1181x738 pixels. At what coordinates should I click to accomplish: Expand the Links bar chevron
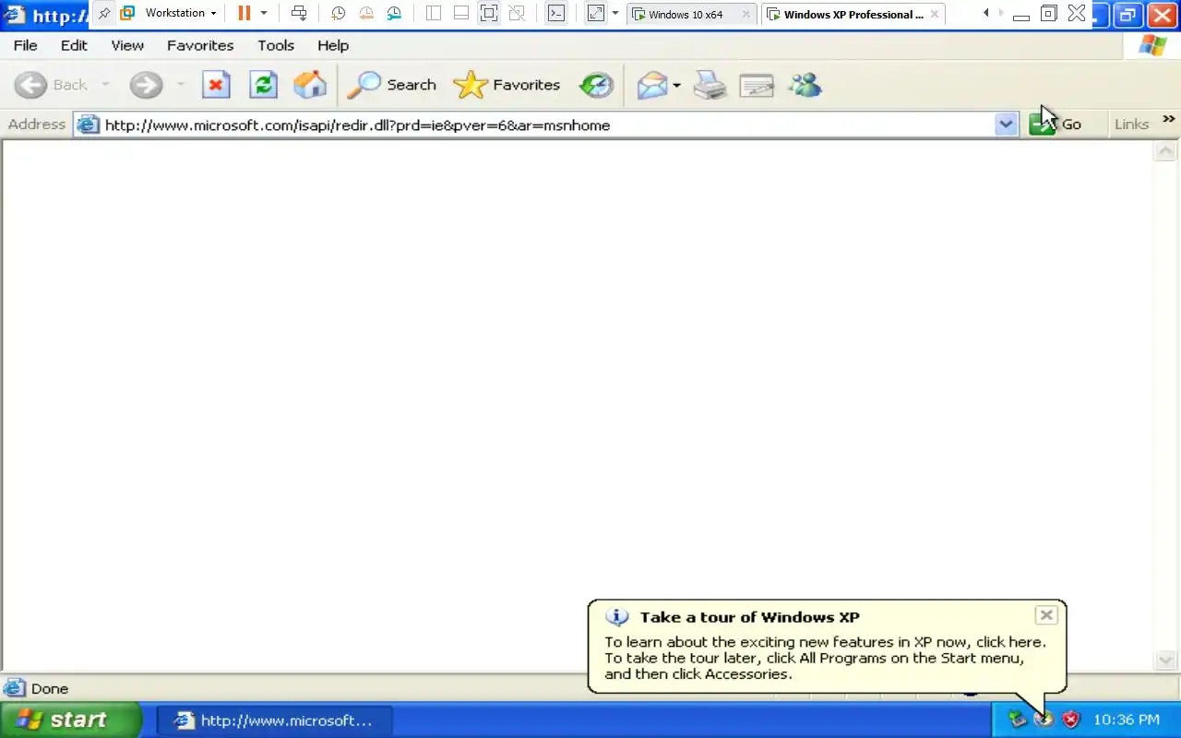point(1169,119)
